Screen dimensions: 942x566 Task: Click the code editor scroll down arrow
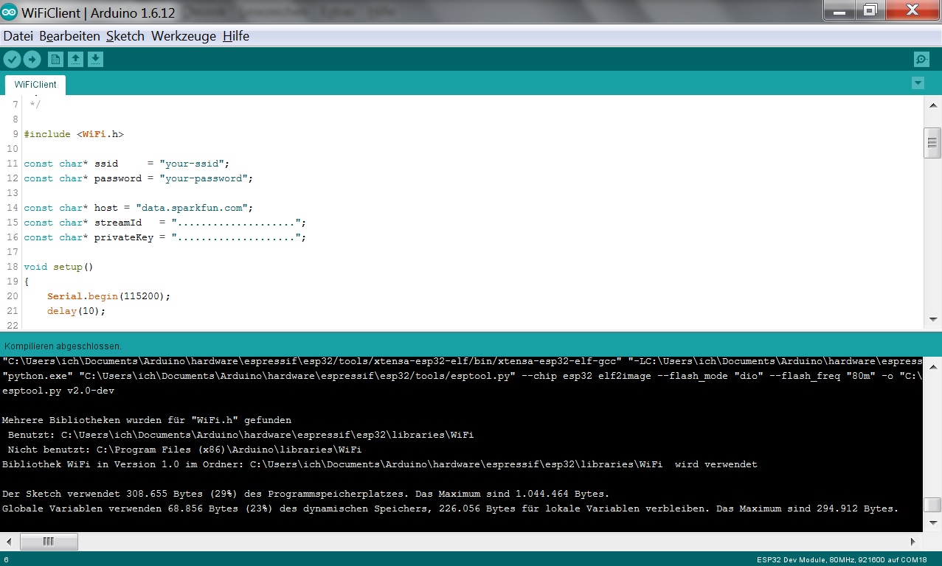[932, 319]
